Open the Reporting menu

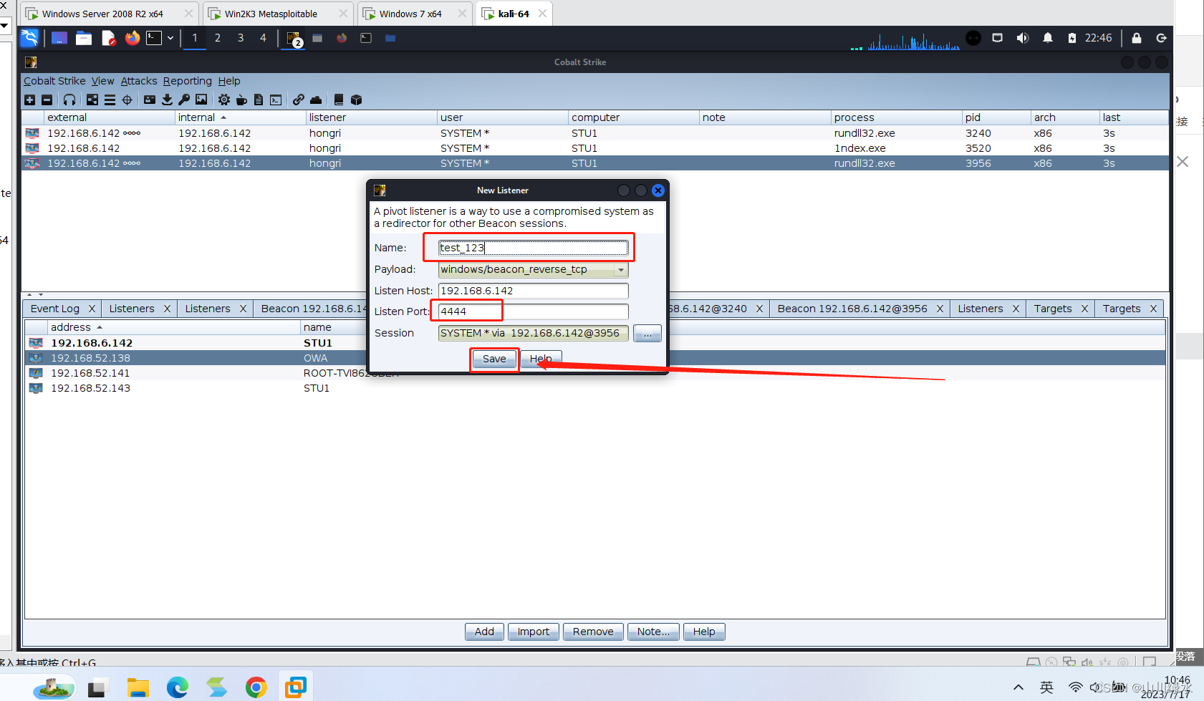(x=188, y=81)
